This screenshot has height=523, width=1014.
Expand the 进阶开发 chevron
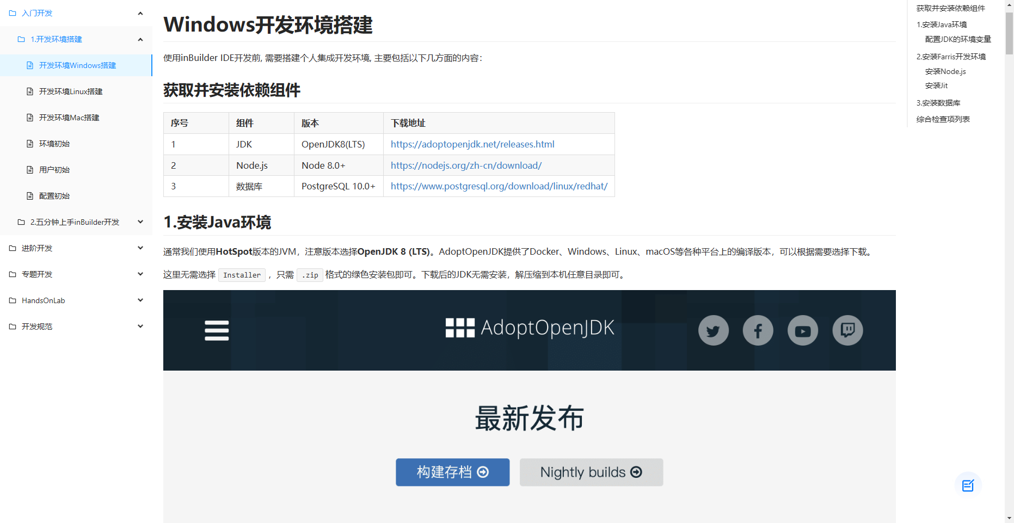click(140, 248)
